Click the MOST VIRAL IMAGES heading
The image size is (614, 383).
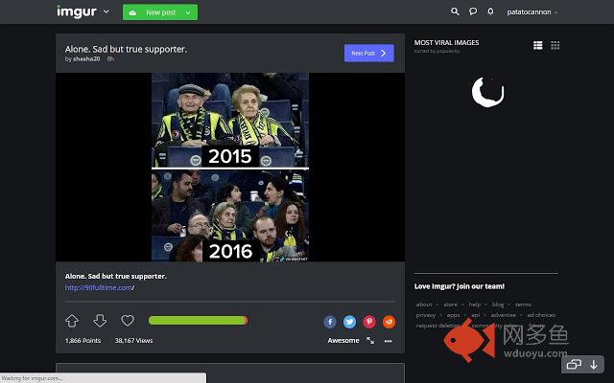point(446,42)
